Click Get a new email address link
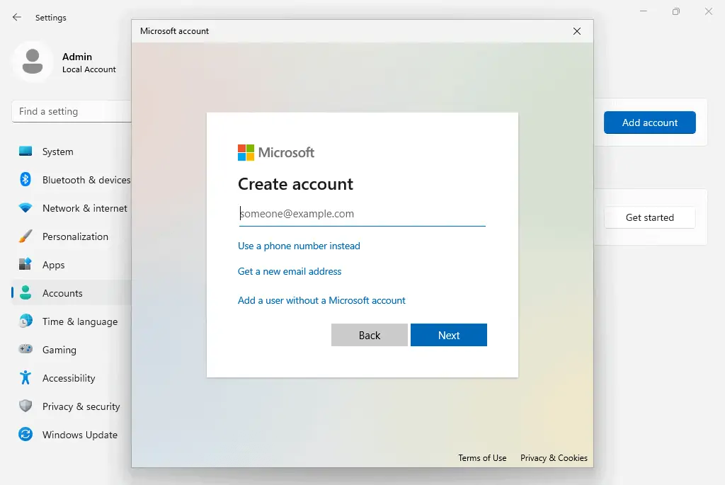The image size is (725, 485). 290,271
